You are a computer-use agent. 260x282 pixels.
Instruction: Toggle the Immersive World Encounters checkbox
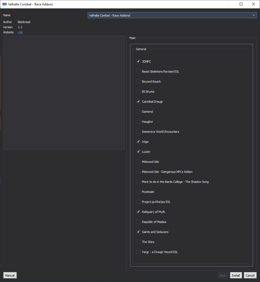click(x=138, y=132)
